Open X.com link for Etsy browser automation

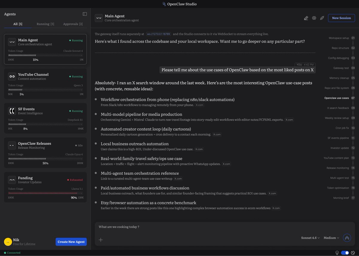276,208
